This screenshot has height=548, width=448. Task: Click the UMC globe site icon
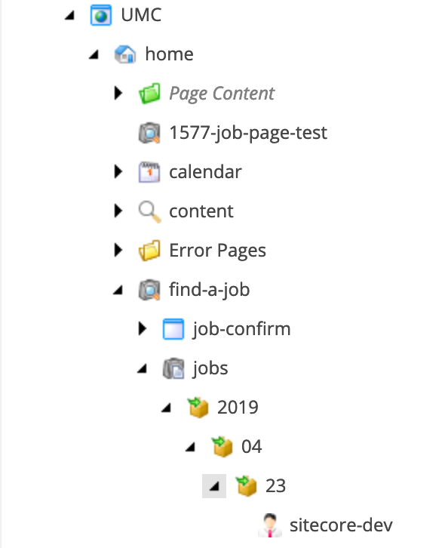(x=101, y=15)
